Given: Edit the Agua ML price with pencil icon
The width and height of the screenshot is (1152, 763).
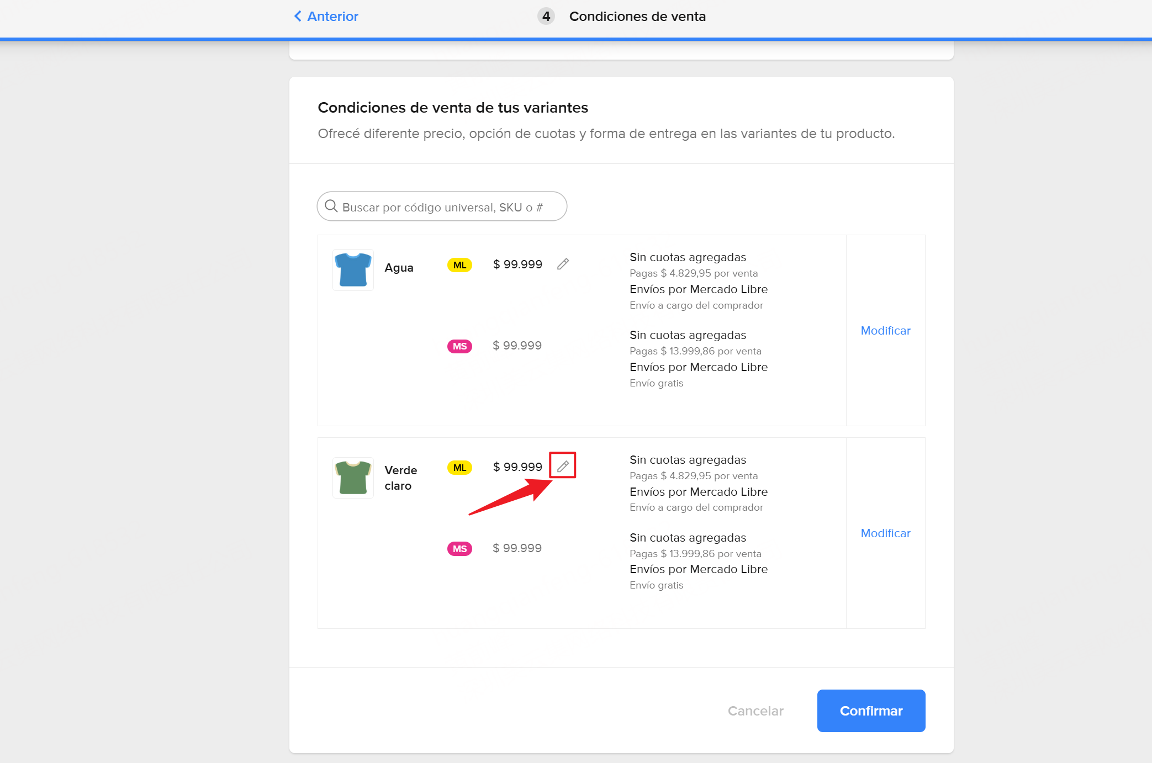Looking at the screenshot, I should [563, 264].
